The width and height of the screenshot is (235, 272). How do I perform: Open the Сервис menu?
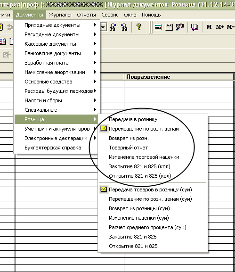click(x=110, y=15)
